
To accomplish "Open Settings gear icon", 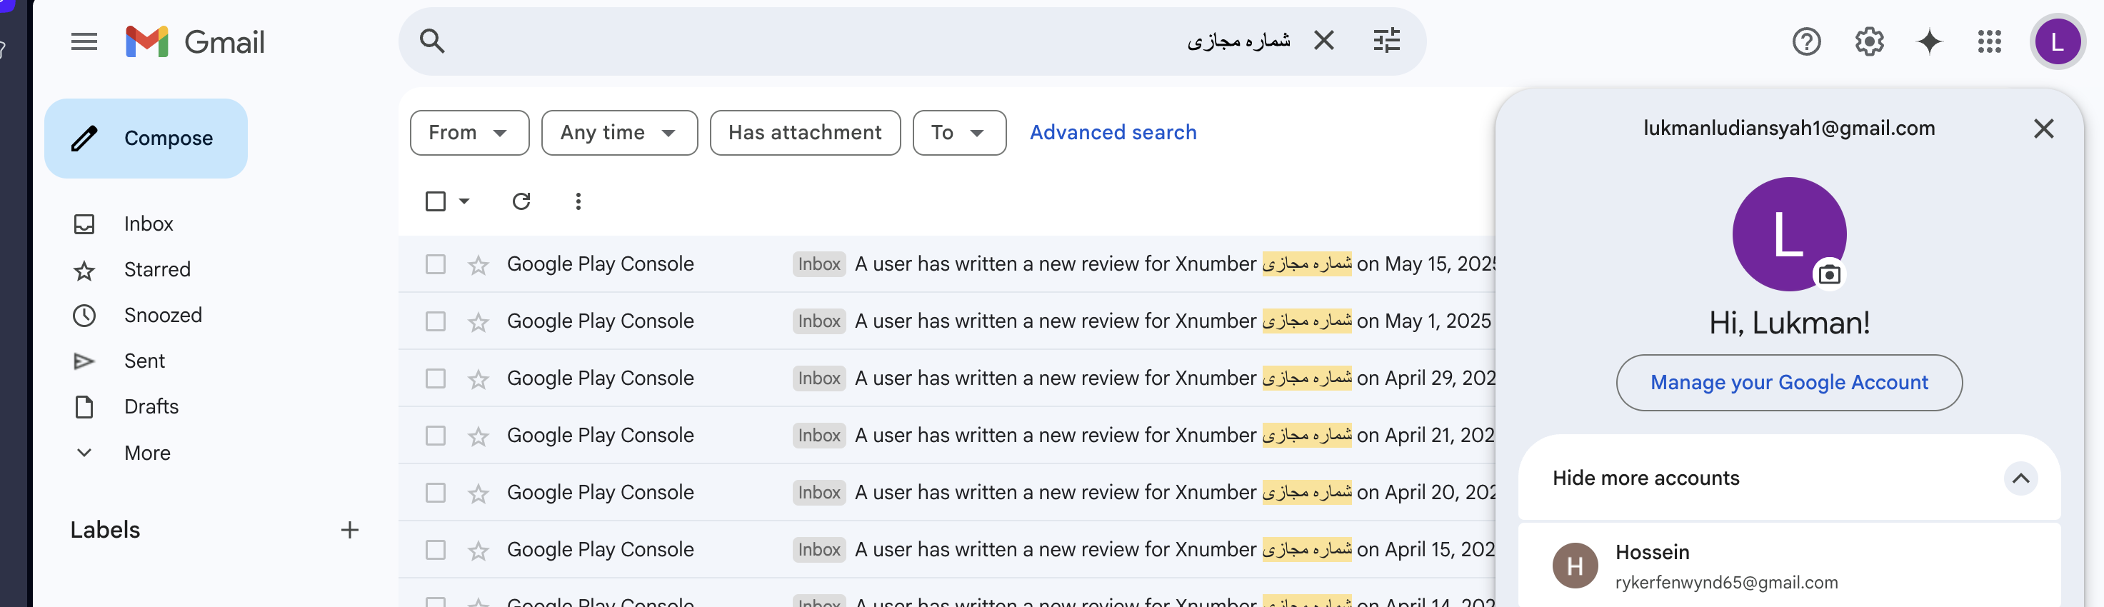I will (x=1869, y=41).
